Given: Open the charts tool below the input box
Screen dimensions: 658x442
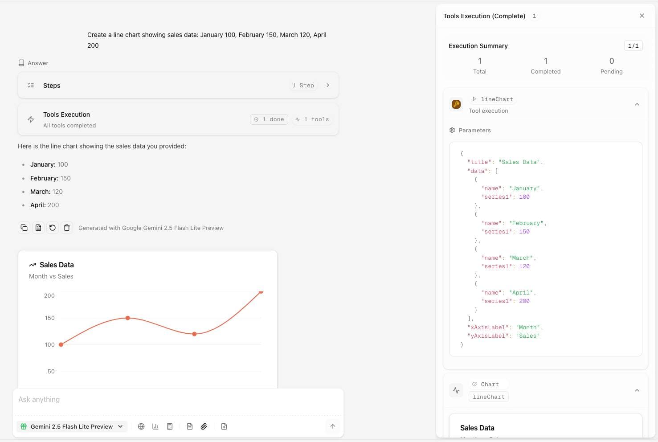Looking at the screenshot, I should [x=155, y=426].
